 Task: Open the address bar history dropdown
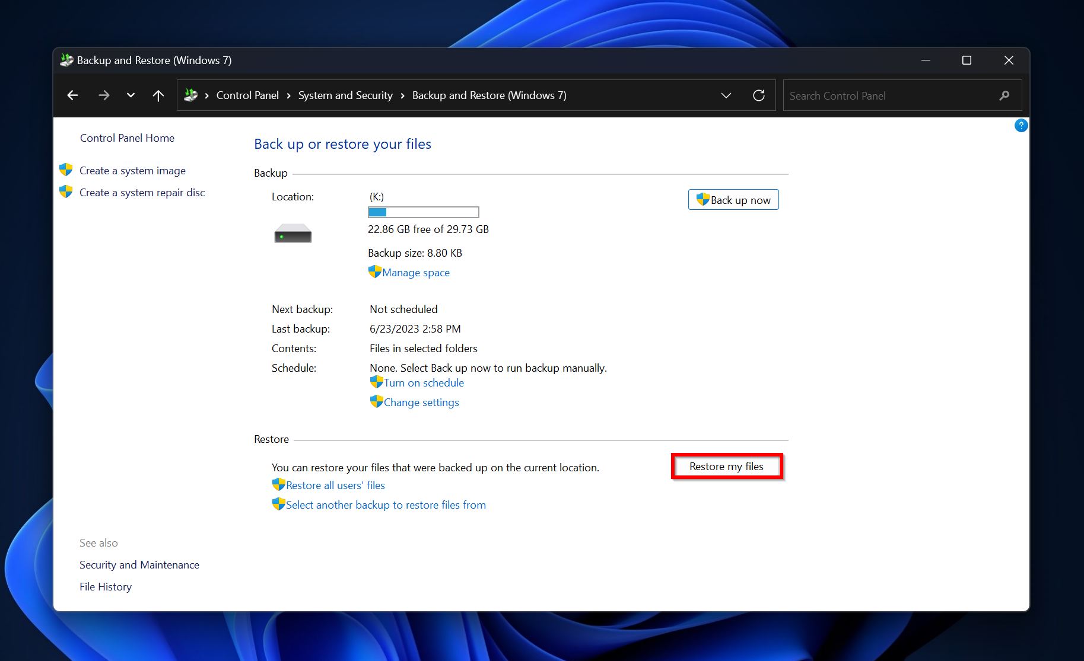726,95
